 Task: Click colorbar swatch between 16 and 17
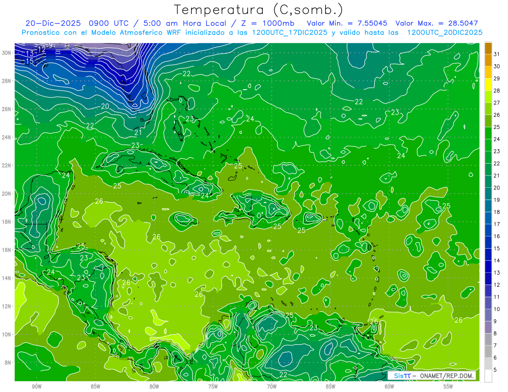tap(488, 230)
